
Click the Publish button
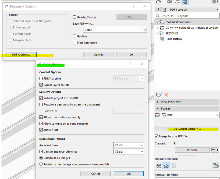192,150
